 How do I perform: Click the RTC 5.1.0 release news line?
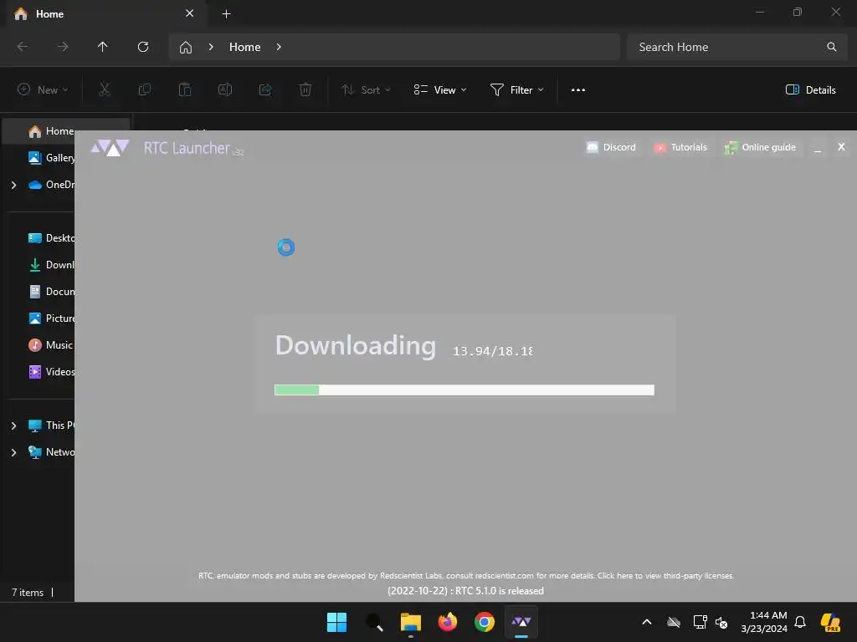tap(465, 591)
